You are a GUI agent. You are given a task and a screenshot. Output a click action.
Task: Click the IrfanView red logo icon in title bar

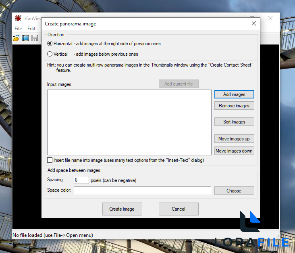18,18
